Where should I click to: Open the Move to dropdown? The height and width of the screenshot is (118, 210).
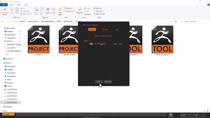click(x=36, y=11)
